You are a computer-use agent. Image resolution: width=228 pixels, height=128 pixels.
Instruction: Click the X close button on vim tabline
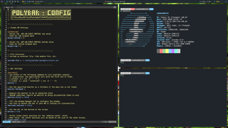[x=115, y=7]
